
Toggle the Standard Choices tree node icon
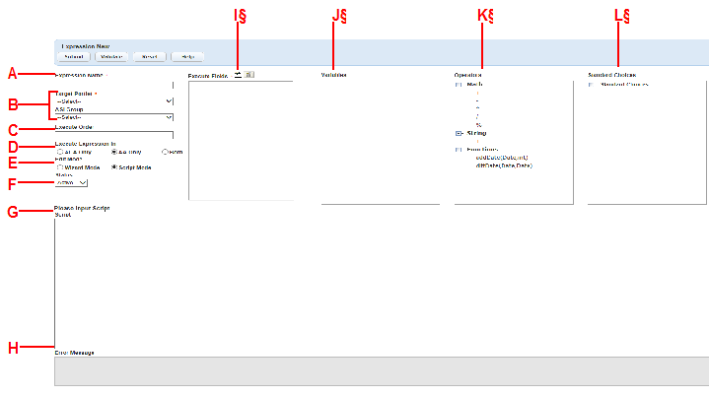591,85
